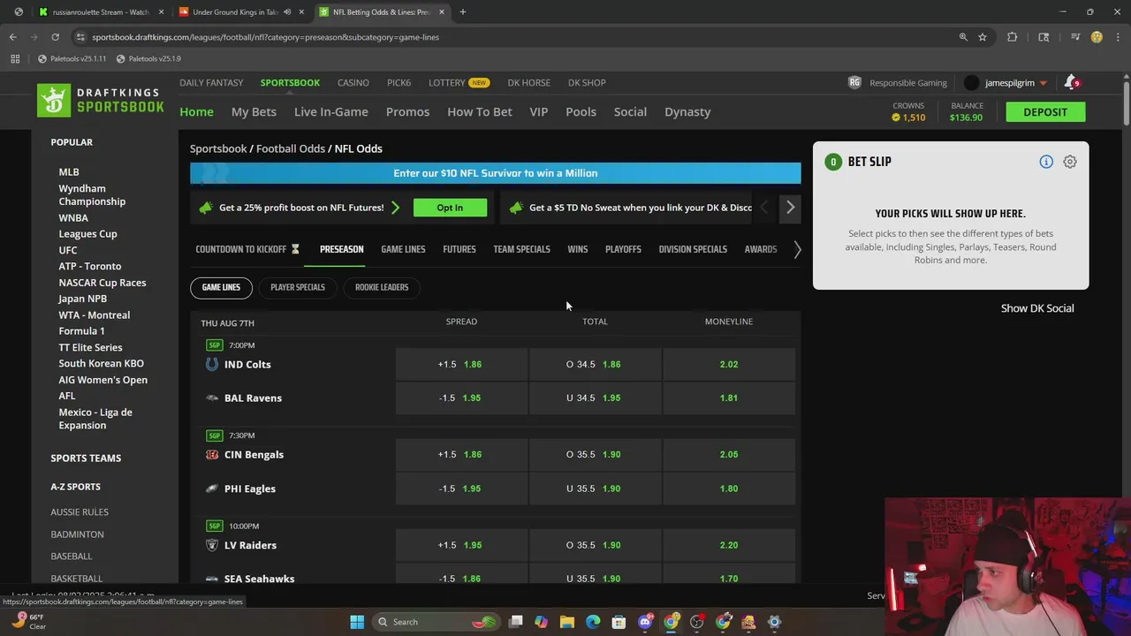Click the Responsible Gaming RG icon

(854, 82)
